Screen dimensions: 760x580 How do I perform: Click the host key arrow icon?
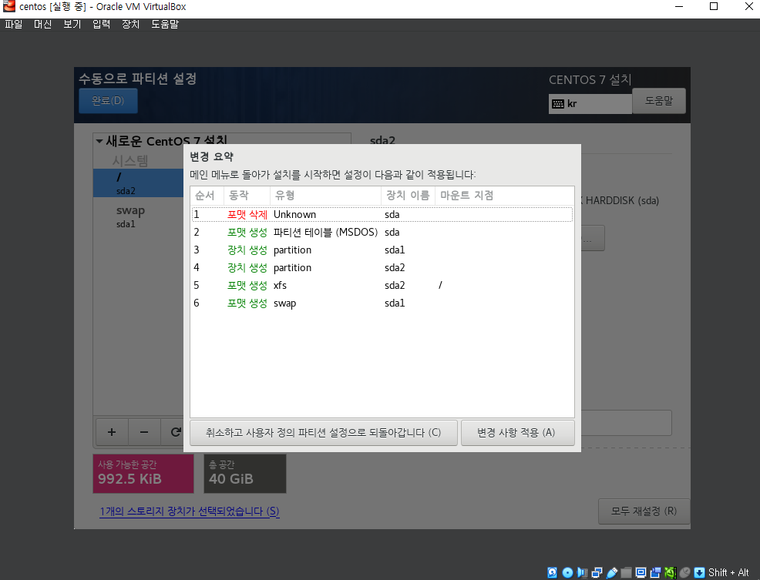pyautogui.click(x=699, y=572)
